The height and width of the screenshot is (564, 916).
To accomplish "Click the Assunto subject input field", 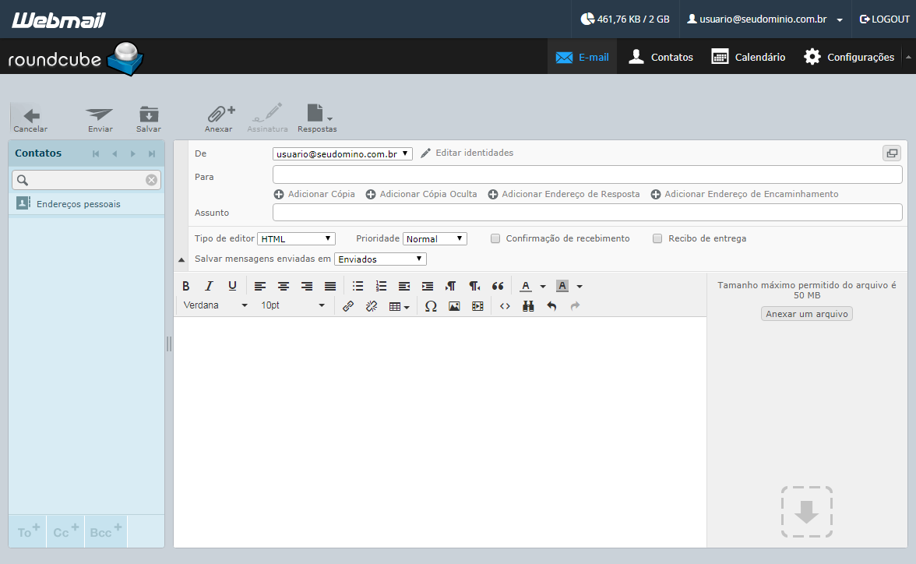I will (x=587, y=213).
